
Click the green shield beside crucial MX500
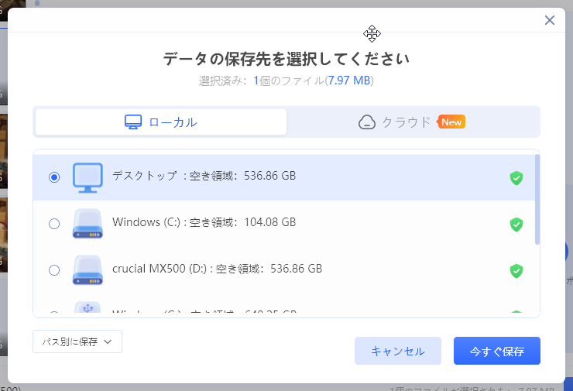tap(516, 271)
